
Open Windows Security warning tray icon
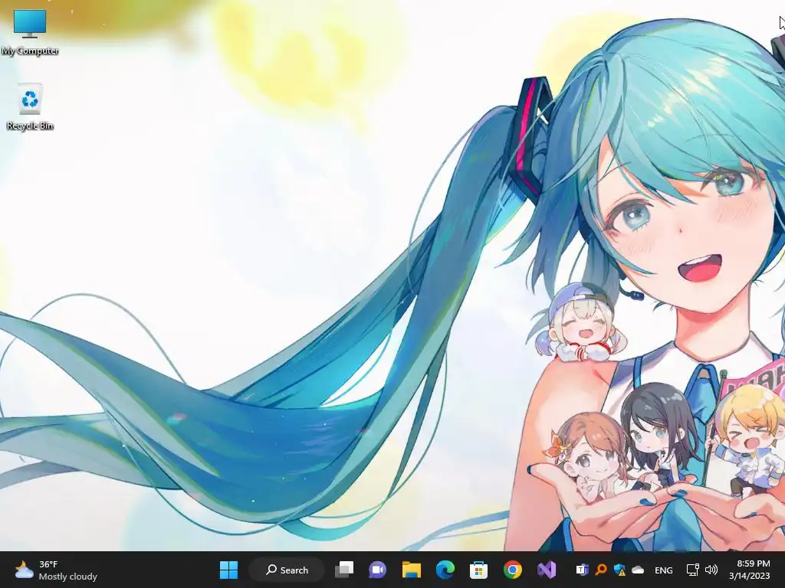pyautogui.click(x=619, y=570)
